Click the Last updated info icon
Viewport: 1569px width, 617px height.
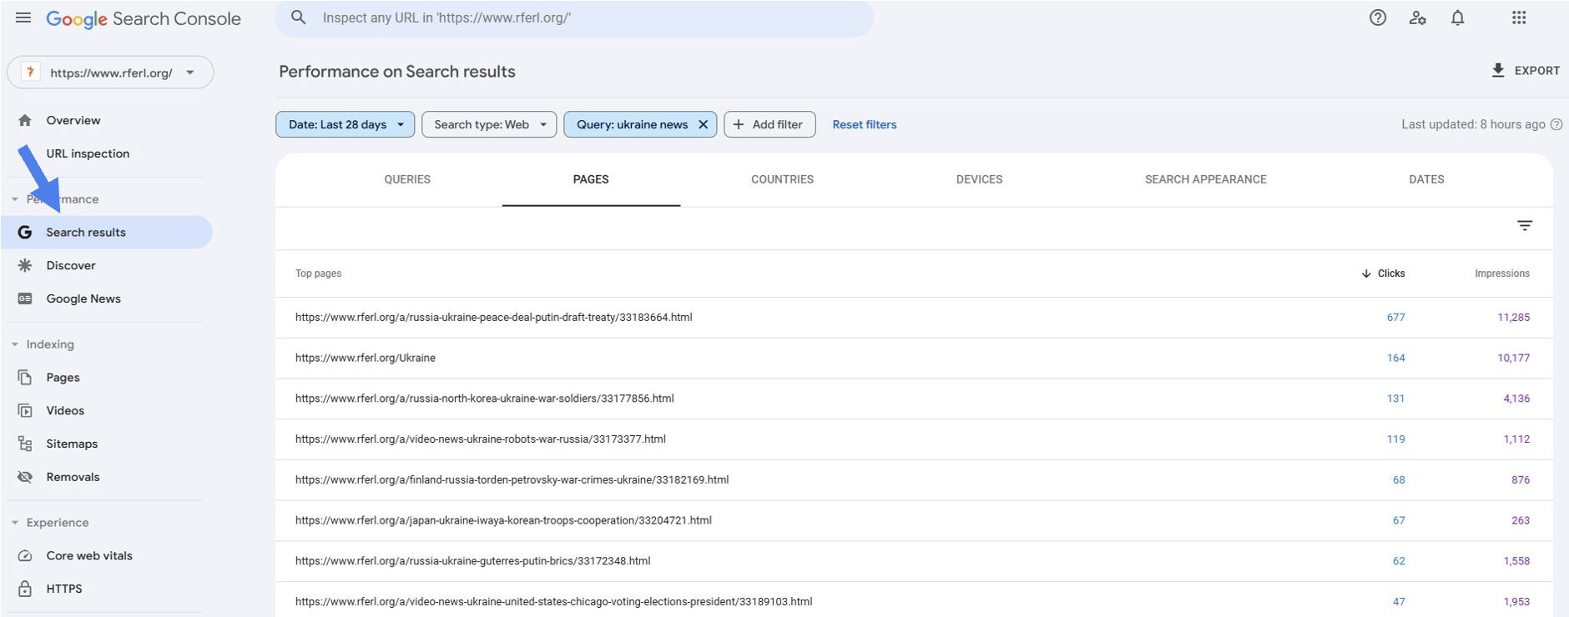pyautogui.click(x=1556, y=124)
